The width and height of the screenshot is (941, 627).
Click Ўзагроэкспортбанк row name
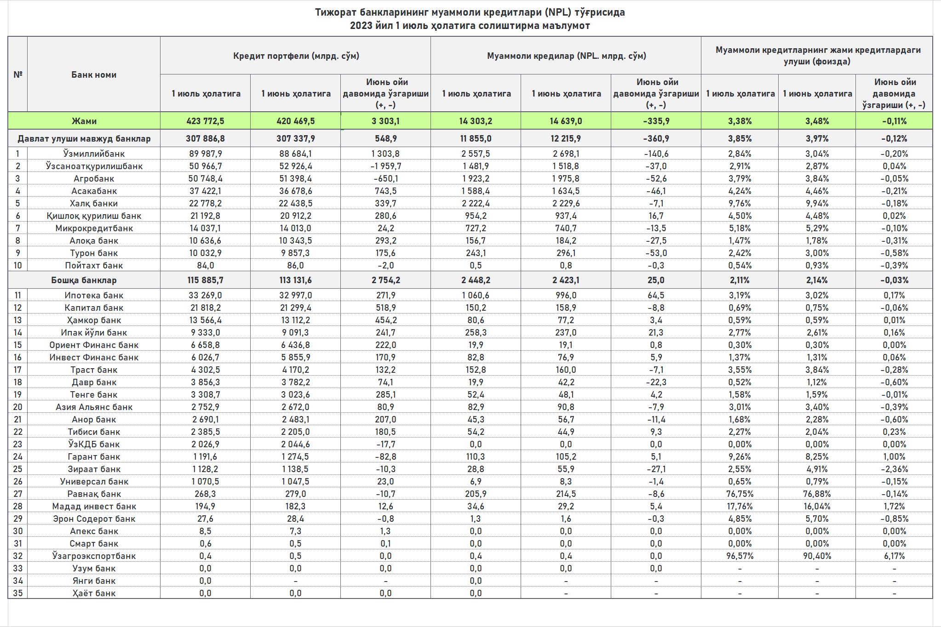[x=94, y=556]
